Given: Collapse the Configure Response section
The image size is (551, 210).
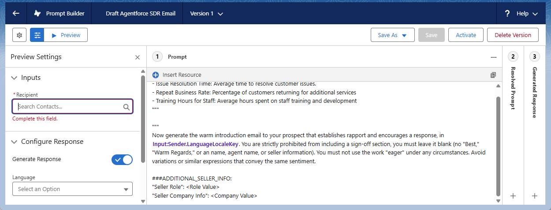Looking at the screenshot, I should click(x=14, y=142).
